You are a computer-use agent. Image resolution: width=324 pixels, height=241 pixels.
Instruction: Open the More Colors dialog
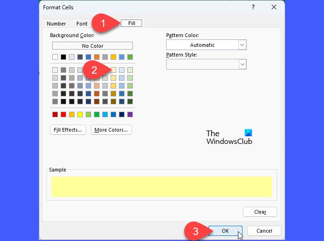111,130
